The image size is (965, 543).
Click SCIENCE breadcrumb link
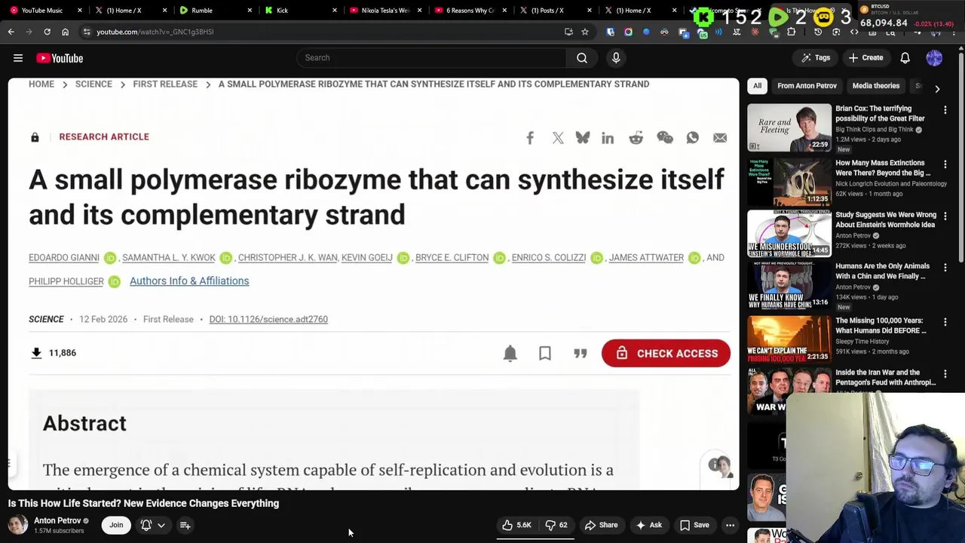pos(93,84)
